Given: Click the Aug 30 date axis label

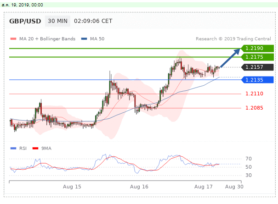Looking at the screenshot, I should coord(234,187).
